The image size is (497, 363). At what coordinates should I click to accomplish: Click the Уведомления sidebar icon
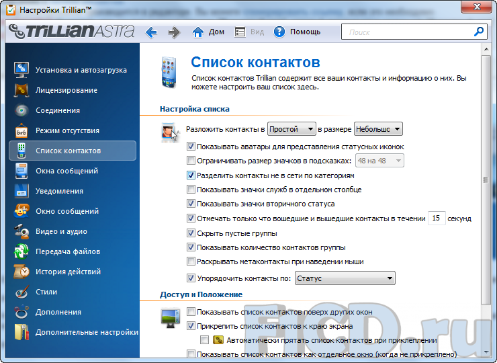click(21, 191)
